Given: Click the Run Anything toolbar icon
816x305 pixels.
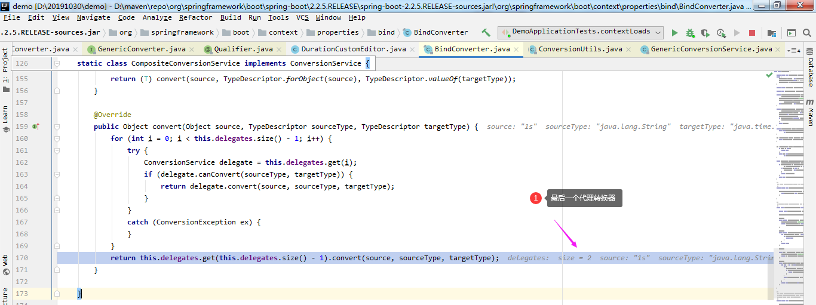Looking at the screenshot, I should tap(791, 33).
